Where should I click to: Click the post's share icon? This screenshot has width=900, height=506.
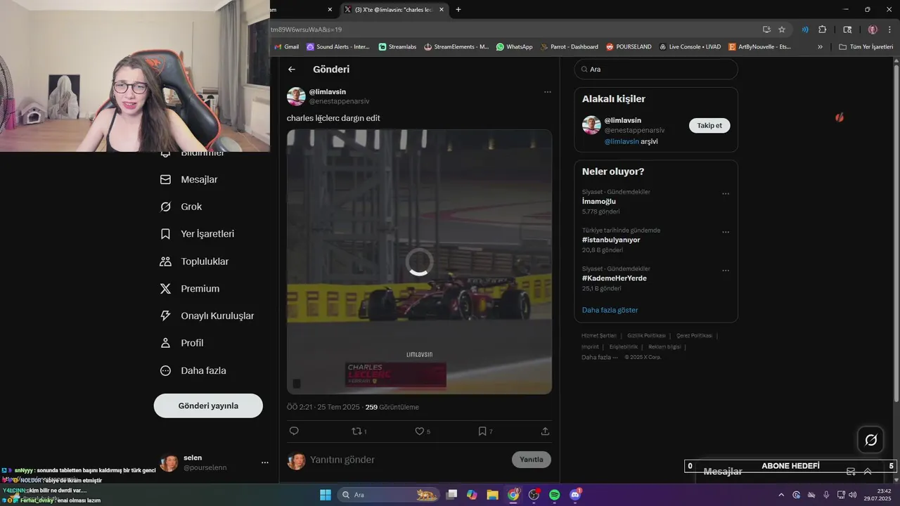(545, 431)
